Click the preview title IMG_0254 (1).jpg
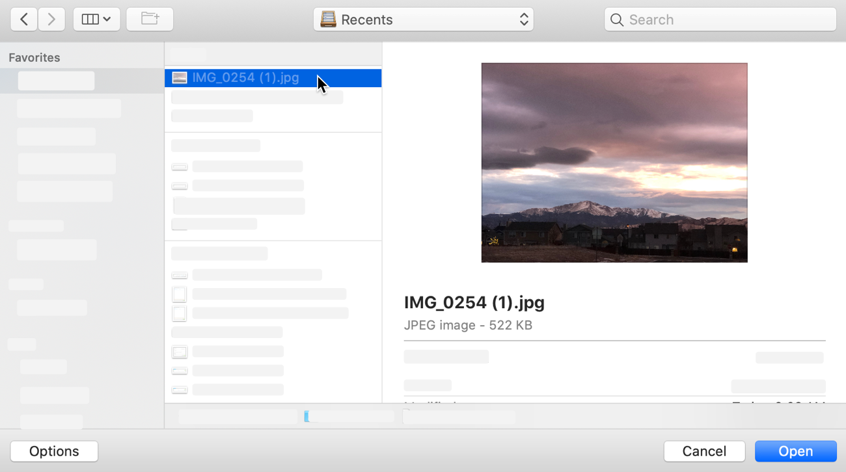 point(474,302)
